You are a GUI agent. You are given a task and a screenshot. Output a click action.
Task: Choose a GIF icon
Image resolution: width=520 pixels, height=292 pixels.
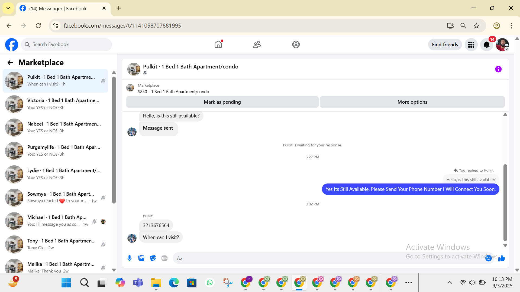coord(164,258)
